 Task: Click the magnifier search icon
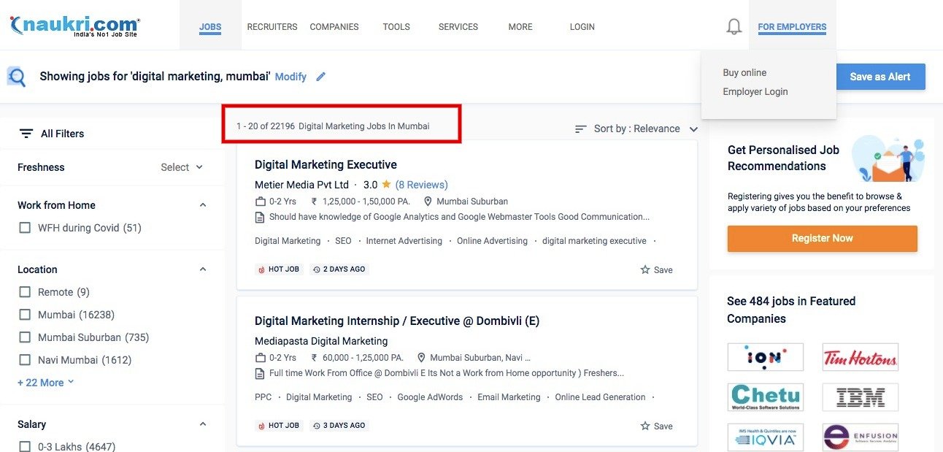tap(16, 77)
